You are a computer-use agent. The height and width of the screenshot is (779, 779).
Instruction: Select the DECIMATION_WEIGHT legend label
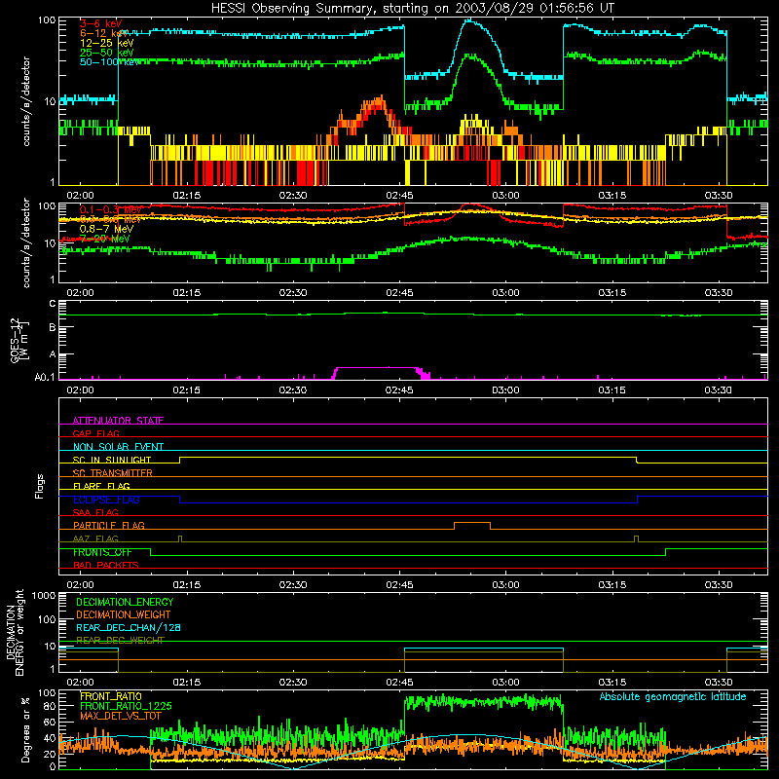click(x=124, y=614)
